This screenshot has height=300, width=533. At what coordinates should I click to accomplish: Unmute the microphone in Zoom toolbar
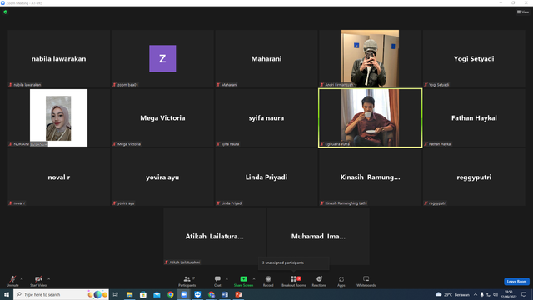point(12,281)
